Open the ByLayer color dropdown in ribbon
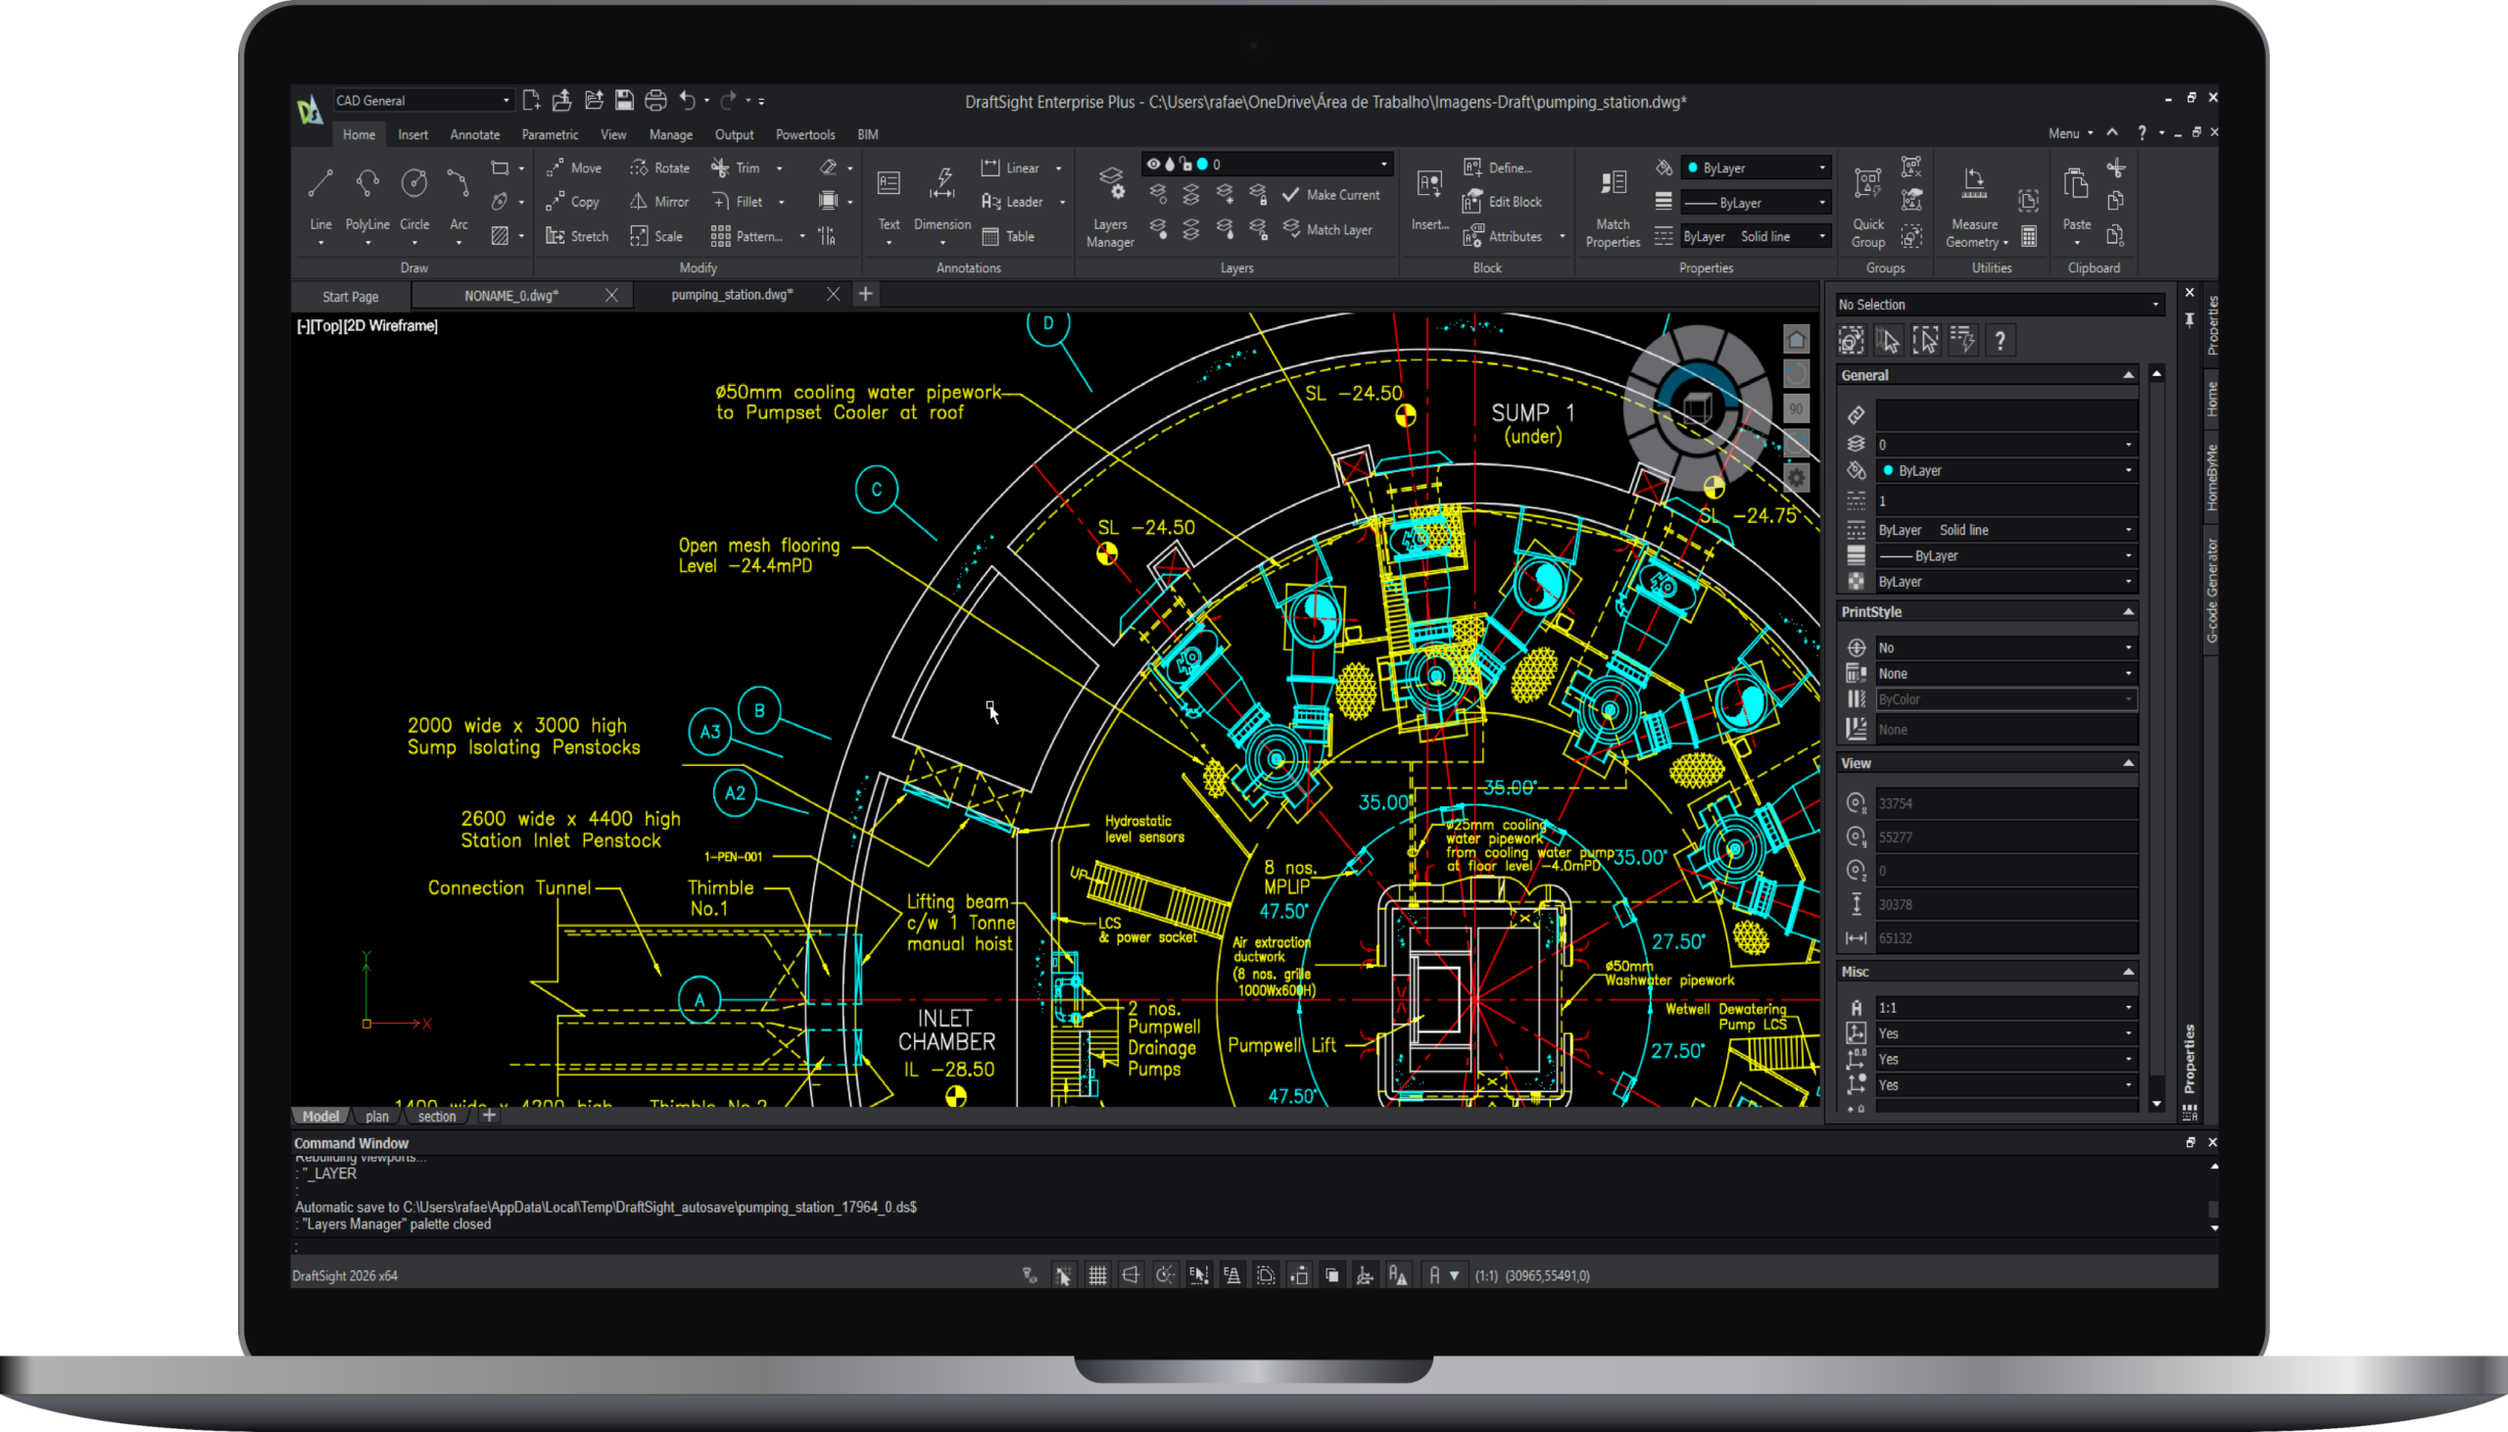The image size is (2508, 1432). point(1757,168)
